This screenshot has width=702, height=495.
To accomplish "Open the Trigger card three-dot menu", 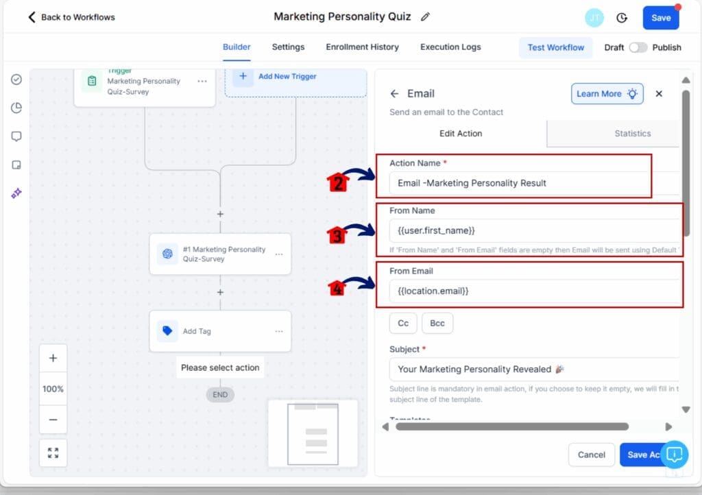I will click(x=202, y=81).
